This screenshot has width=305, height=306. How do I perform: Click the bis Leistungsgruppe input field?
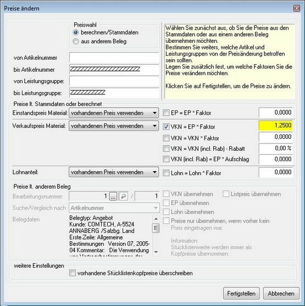tap(114, 93)
